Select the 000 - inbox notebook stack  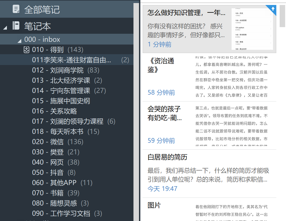(67, 39)
